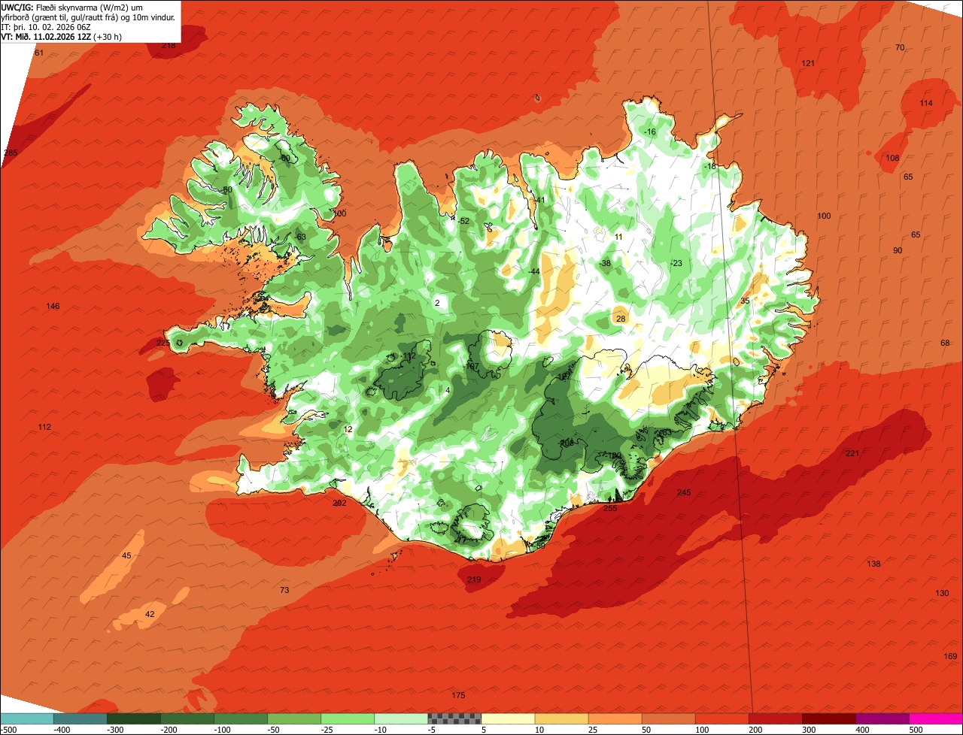Select the yellow-orange swatch between 10 and 25
The width and height of the screenshot is (963, 735).
tap(561, 718)
